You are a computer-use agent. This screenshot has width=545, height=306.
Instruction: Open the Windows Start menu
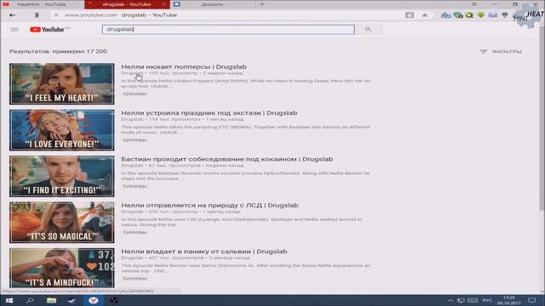click(x=9, y=300)
